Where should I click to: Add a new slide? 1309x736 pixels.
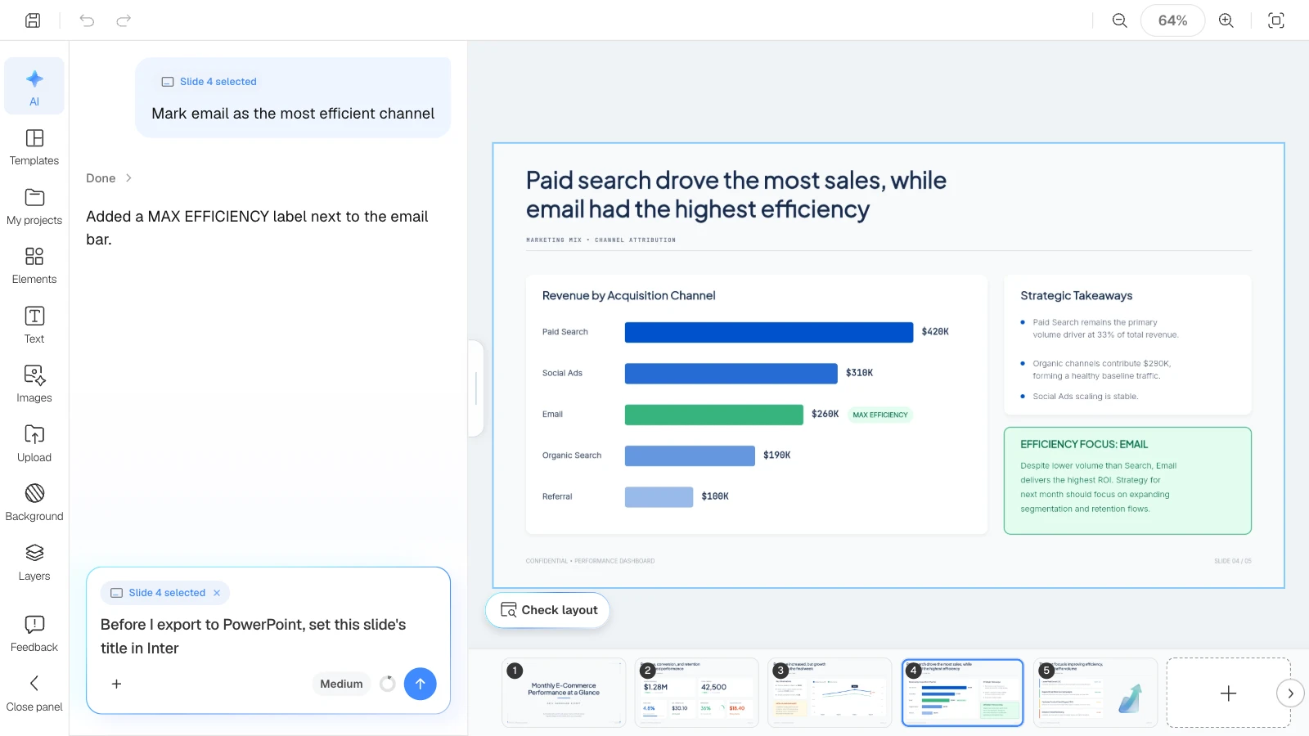coord(1228,693)
